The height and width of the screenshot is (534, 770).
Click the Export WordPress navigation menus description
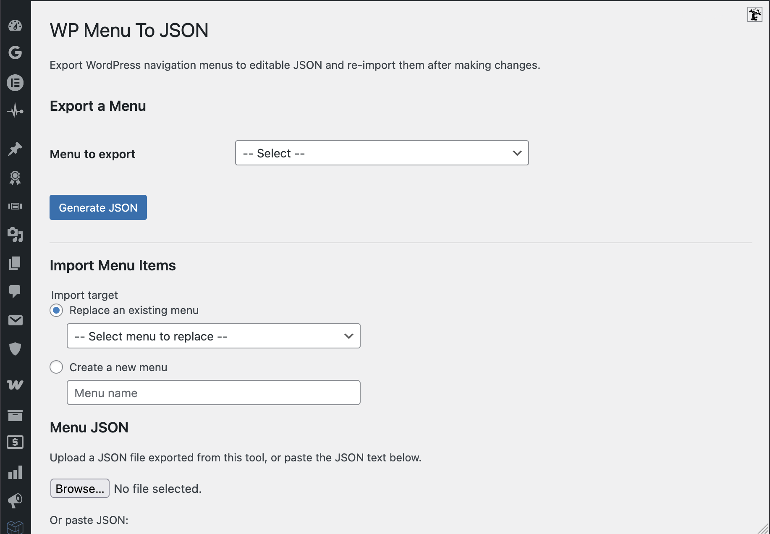(295, 65)
